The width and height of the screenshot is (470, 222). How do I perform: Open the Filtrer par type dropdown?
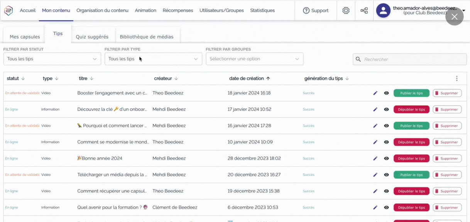pyautogui.click(x=153, y=59)
